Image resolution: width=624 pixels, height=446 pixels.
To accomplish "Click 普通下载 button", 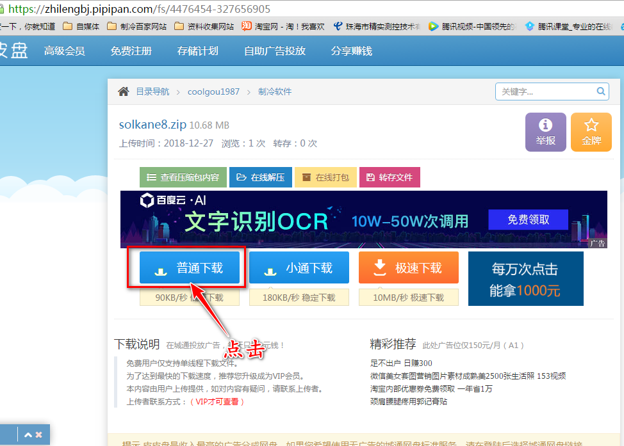I will (190, 267).
